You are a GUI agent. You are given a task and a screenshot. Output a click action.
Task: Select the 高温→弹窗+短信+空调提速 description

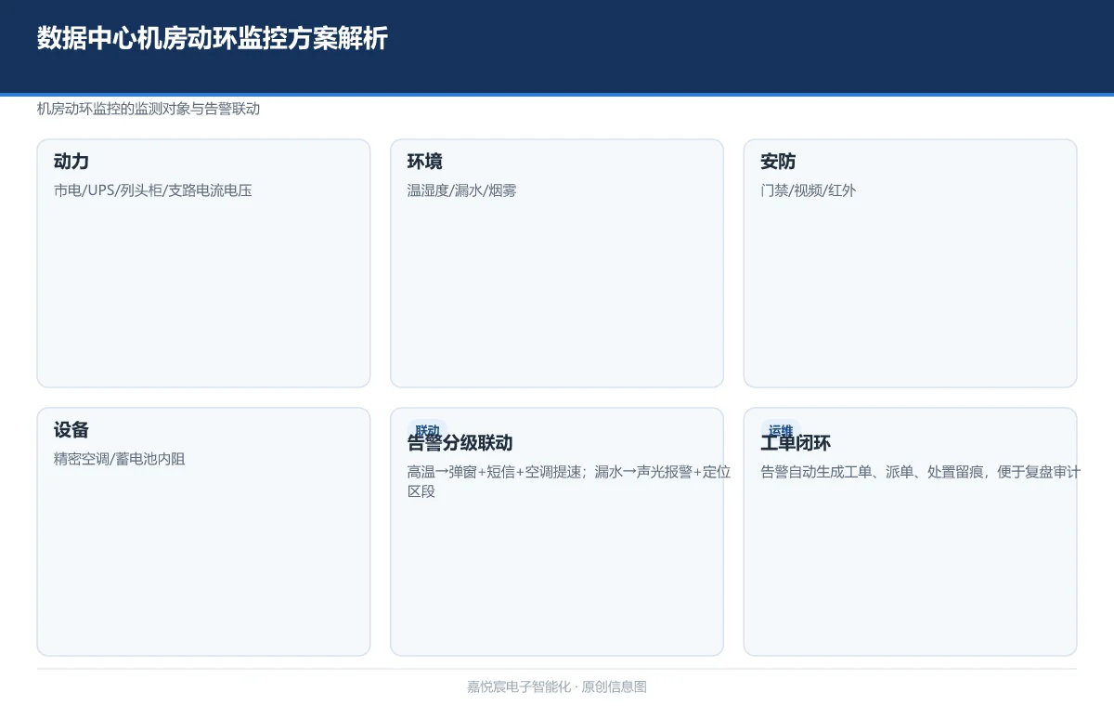click(x=569, y=481)
